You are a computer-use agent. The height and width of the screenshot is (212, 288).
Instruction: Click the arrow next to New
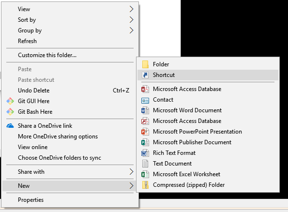(131, 185)
